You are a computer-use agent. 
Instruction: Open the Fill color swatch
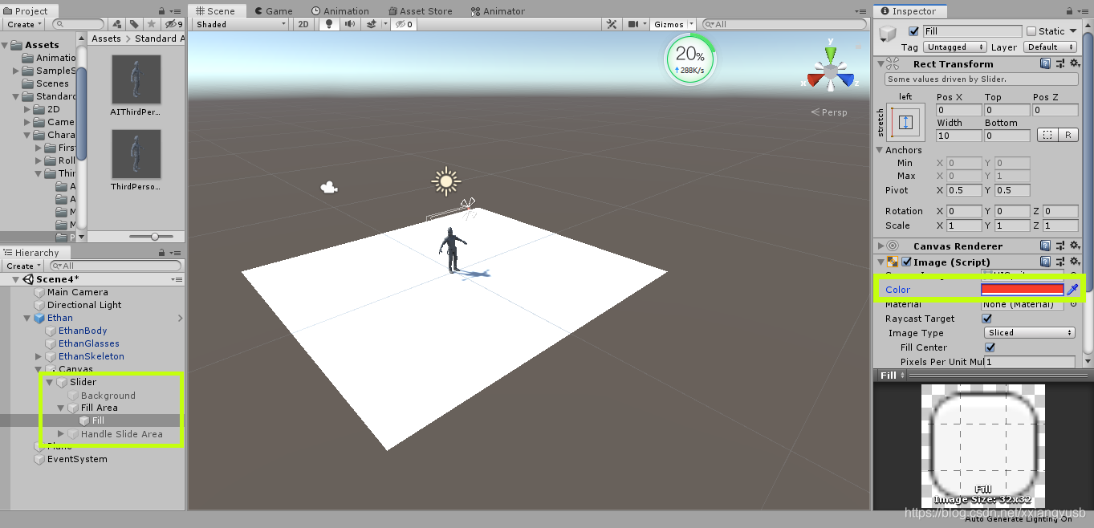click(1023, 290)
